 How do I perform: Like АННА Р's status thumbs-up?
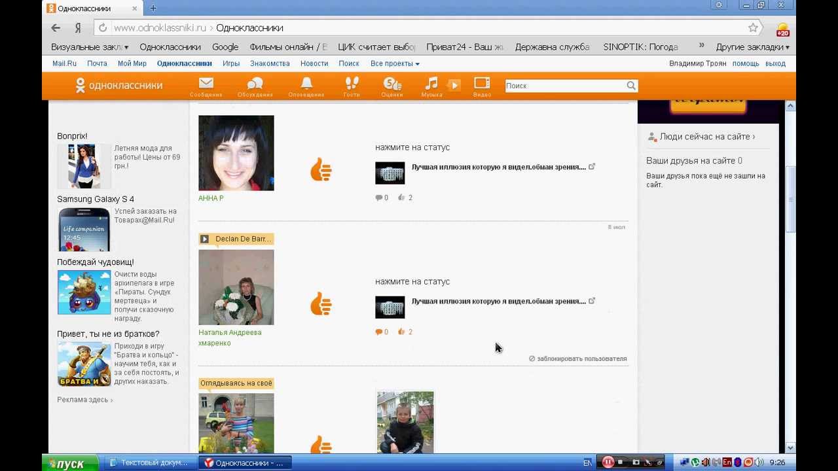pyautogui.click(x=321, y=169)
